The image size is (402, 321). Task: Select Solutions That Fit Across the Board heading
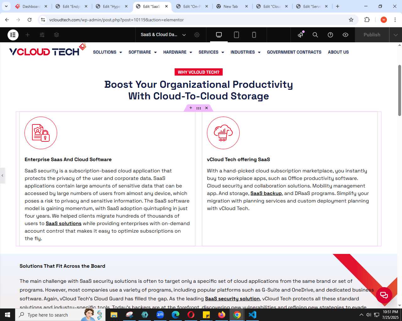(x=62, y=266)
